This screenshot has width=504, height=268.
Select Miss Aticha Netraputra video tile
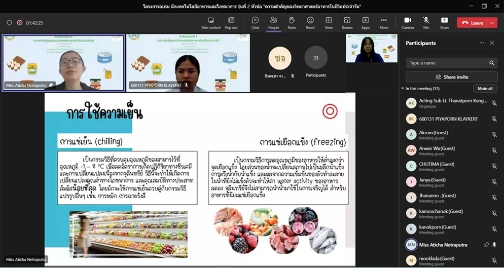tap(63, 63)
